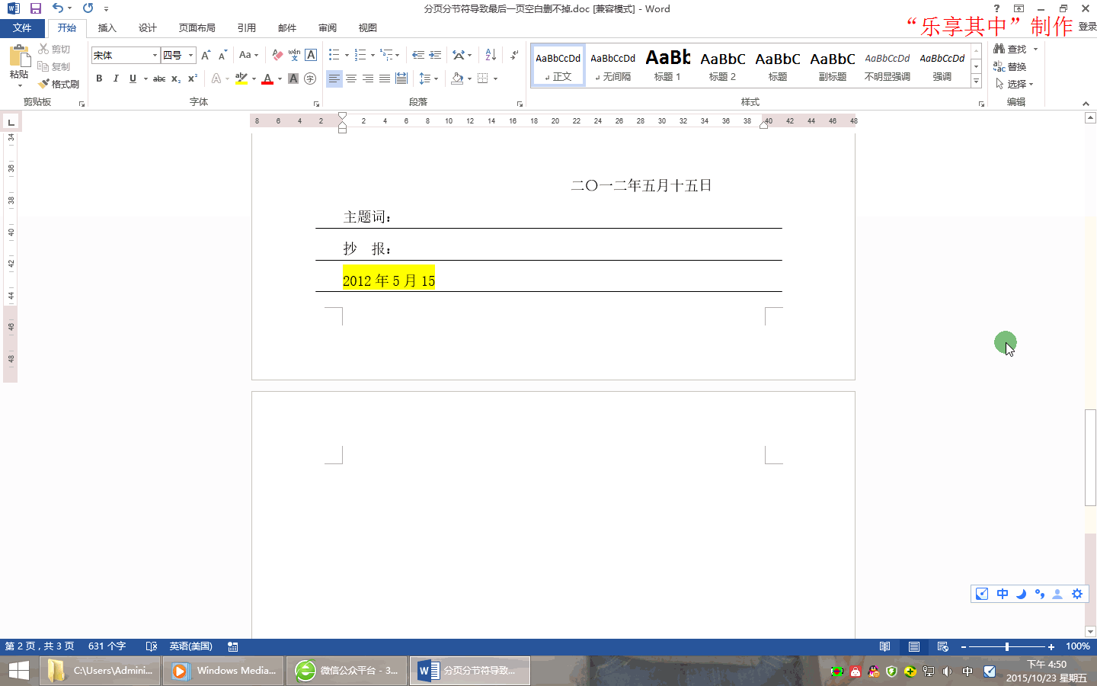The image size is (1097, 686).
Task: Toggle show paragraph marks
Action: [x=515, y=55]
